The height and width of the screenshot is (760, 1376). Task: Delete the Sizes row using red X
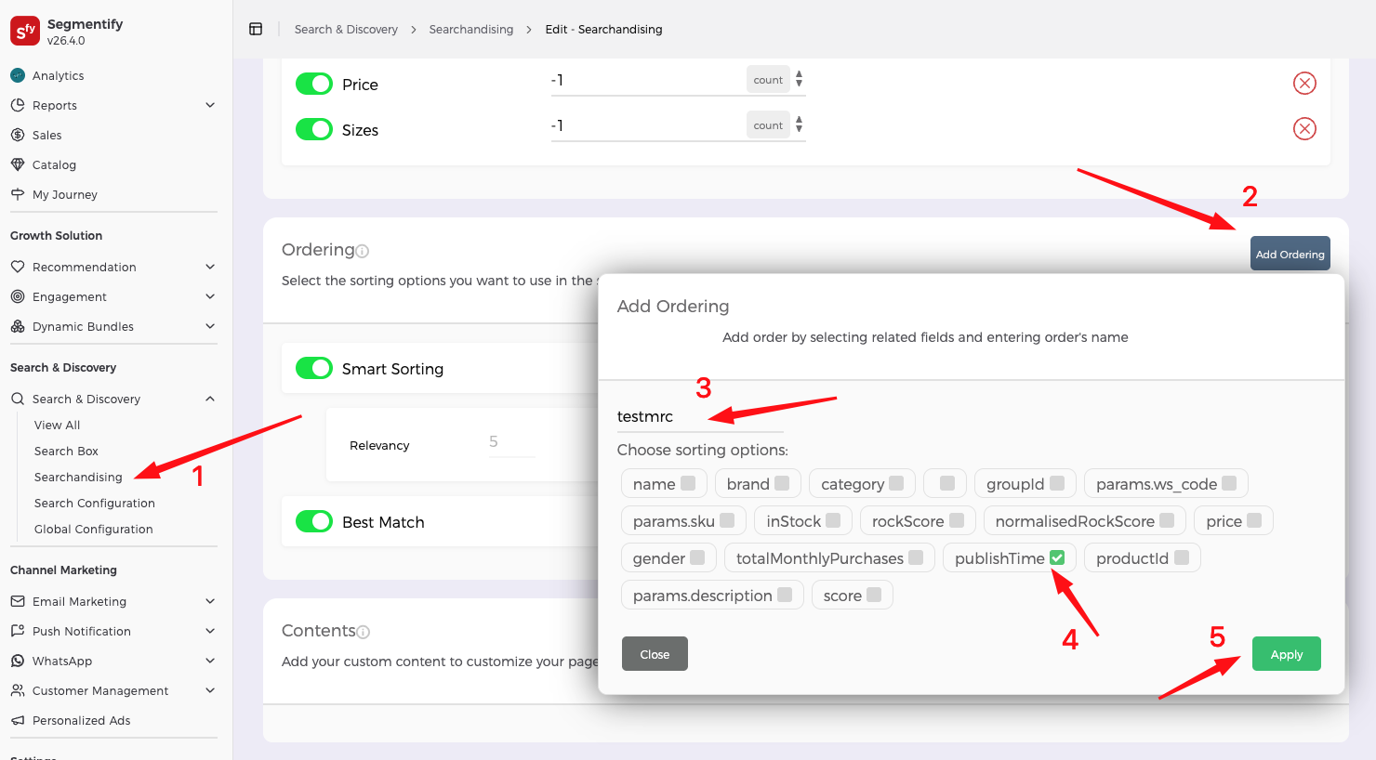pyautogui.click(x=1304, y=129)
